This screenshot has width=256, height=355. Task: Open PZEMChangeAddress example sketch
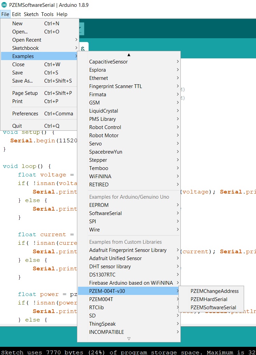211,291
